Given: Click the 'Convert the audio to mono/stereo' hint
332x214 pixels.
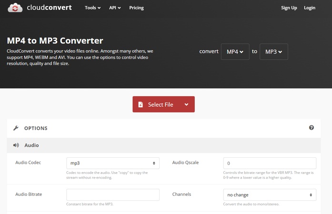Looking at the screenshot, I should tap(251, 204).
